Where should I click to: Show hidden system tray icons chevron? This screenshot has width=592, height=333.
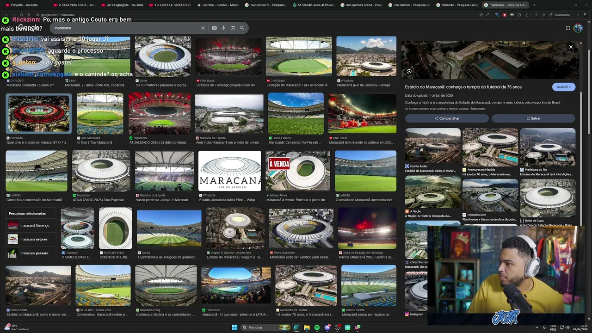(536, 327)
